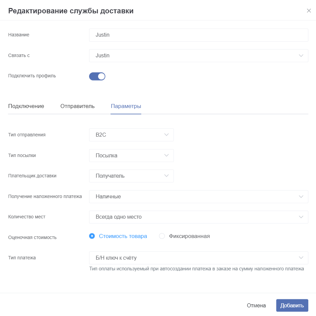Close the delivery service editing dialog
This screenshot has height=316, width=316.
(x=309, y=11)
